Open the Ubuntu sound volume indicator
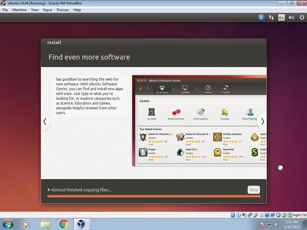The width and height of the screenshot is (307, 230). (291, 18)
